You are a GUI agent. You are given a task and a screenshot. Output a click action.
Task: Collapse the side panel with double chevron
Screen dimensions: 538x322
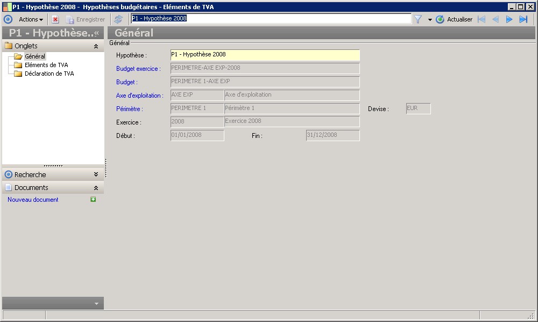(x=96, y=33)
